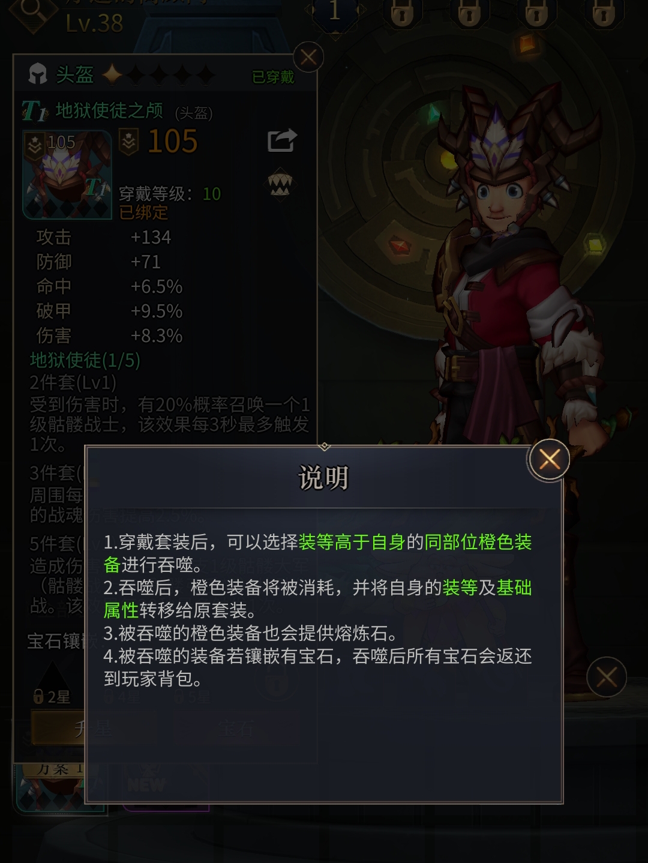Tap the last padlock slot at top

(x=604, y=12)
